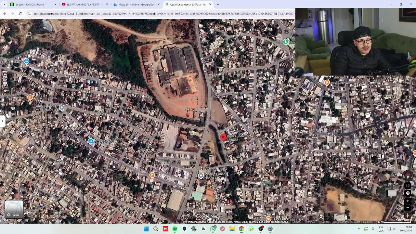Image resolution: width=416 pixels, height=234 pixels.
Task: Open Windows taskbar search
Action: (x=156, y=229)
